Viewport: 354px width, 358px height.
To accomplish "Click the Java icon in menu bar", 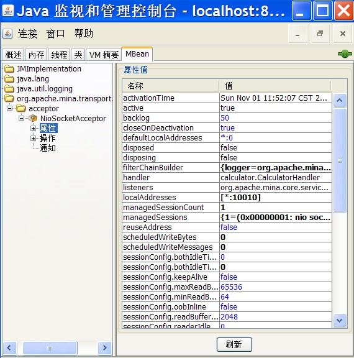I will click(x=7, y=34).
